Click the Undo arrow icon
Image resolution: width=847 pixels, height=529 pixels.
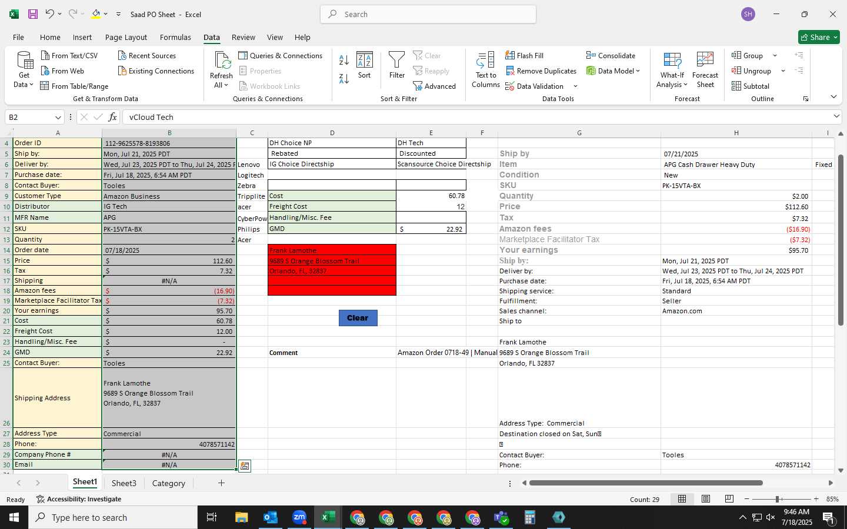click(x=50, y=14)
